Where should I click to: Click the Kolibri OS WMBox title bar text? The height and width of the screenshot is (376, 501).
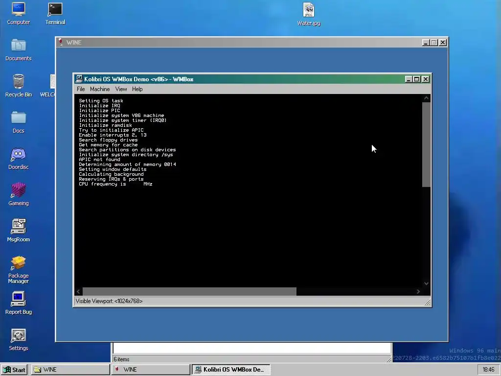click(x=138, y=79)
